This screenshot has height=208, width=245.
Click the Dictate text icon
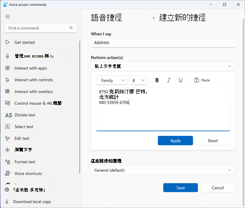pos(8,115)
